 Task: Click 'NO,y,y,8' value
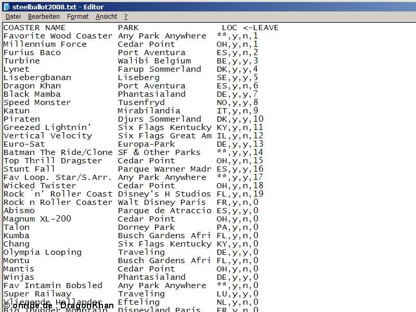click(x=238, y=102)
